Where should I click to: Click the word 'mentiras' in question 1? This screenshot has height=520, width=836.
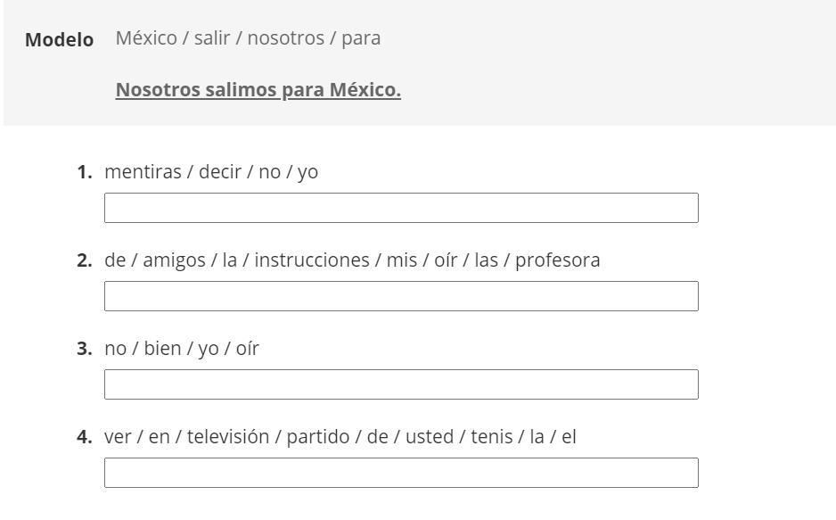coord(143,172)
